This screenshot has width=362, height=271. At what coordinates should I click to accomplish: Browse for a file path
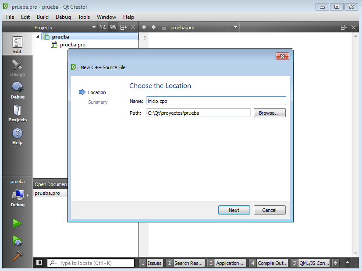tap(270, 113)
